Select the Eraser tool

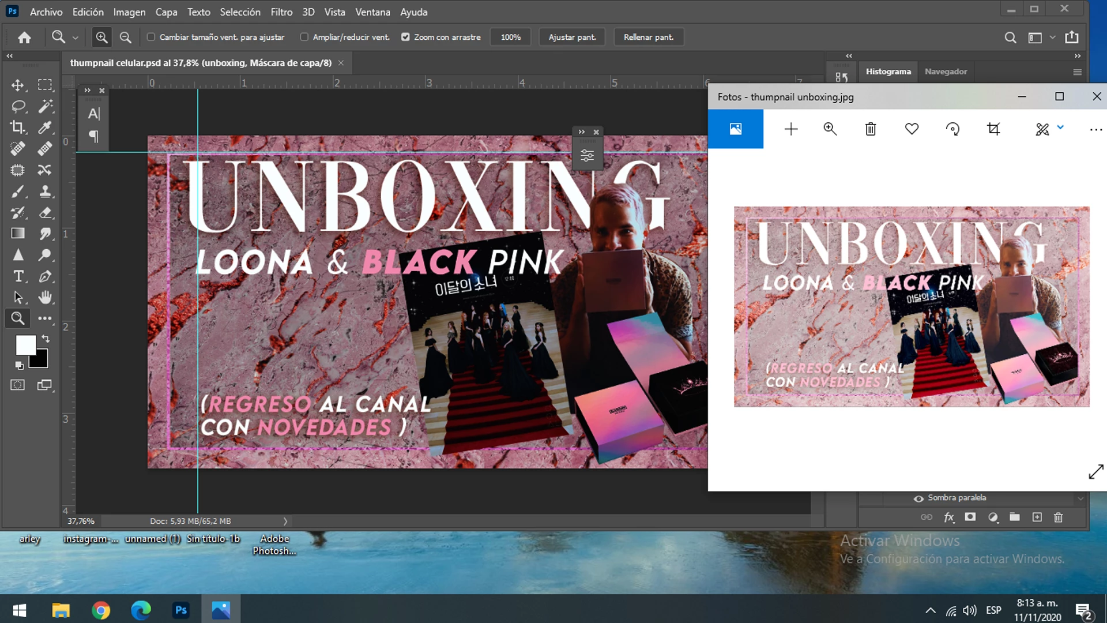pyautogui.click(x=45, y=212)
